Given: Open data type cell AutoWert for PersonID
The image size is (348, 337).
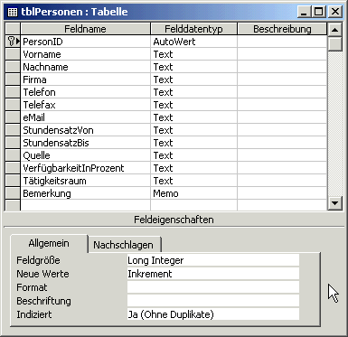Looking at the screenshot, I should click(x=193, y=42).
